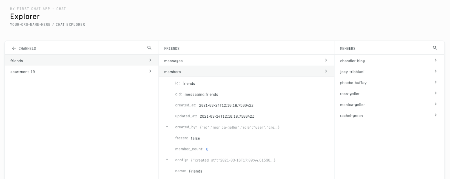Open the chevron beside the messages row
The height and width of the screenshot is (179, 450).
click(326, 60)
